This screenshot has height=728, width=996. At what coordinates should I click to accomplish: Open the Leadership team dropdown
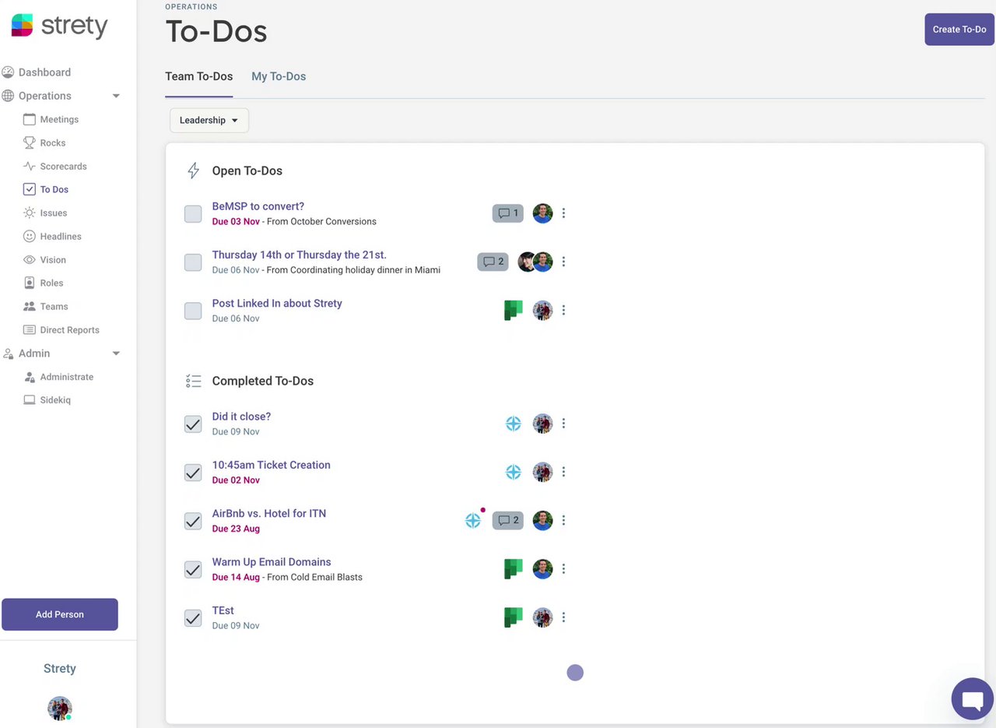pos(209,120)
